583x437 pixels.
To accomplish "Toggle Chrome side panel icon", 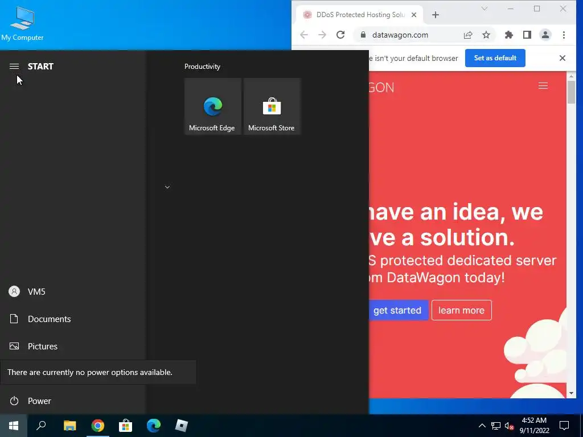I will pyautogui.click(x=527, y=35).
